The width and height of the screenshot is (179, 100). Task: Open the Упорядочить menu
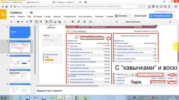[x=70, y=17]
